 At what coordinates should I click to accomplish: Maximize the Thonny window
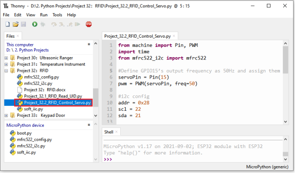pos(269,6)
